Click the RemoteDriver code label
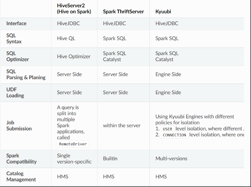Screen dimensions: 251x187 [73, 144]
